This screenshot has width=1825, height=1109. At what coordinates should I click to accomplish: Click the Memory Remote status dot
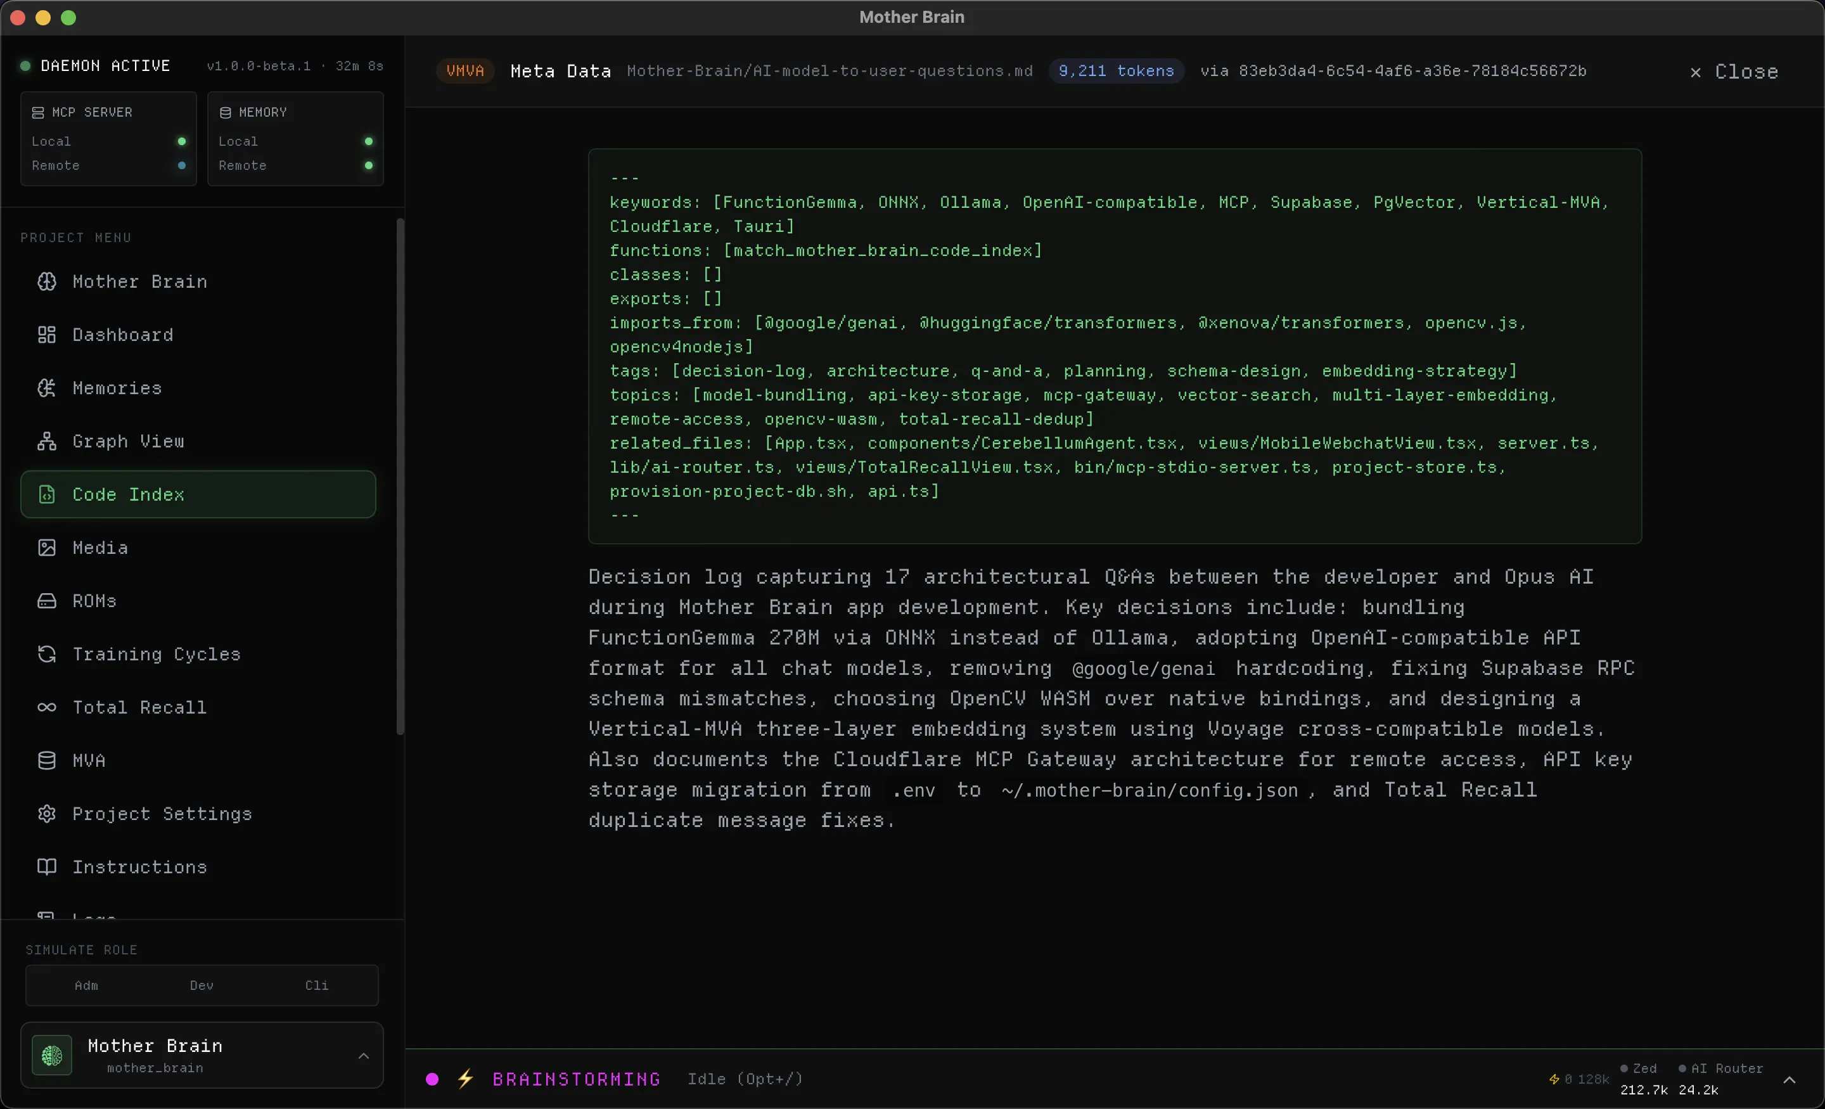click(368, 165)
